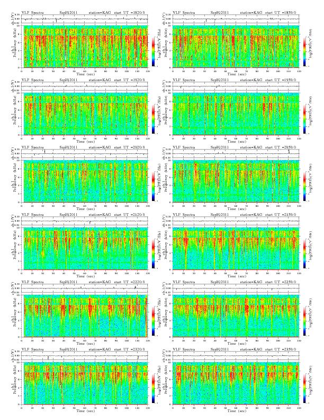Click the PSD color bar of the 2220:0 plot

(x=153, y=321)
